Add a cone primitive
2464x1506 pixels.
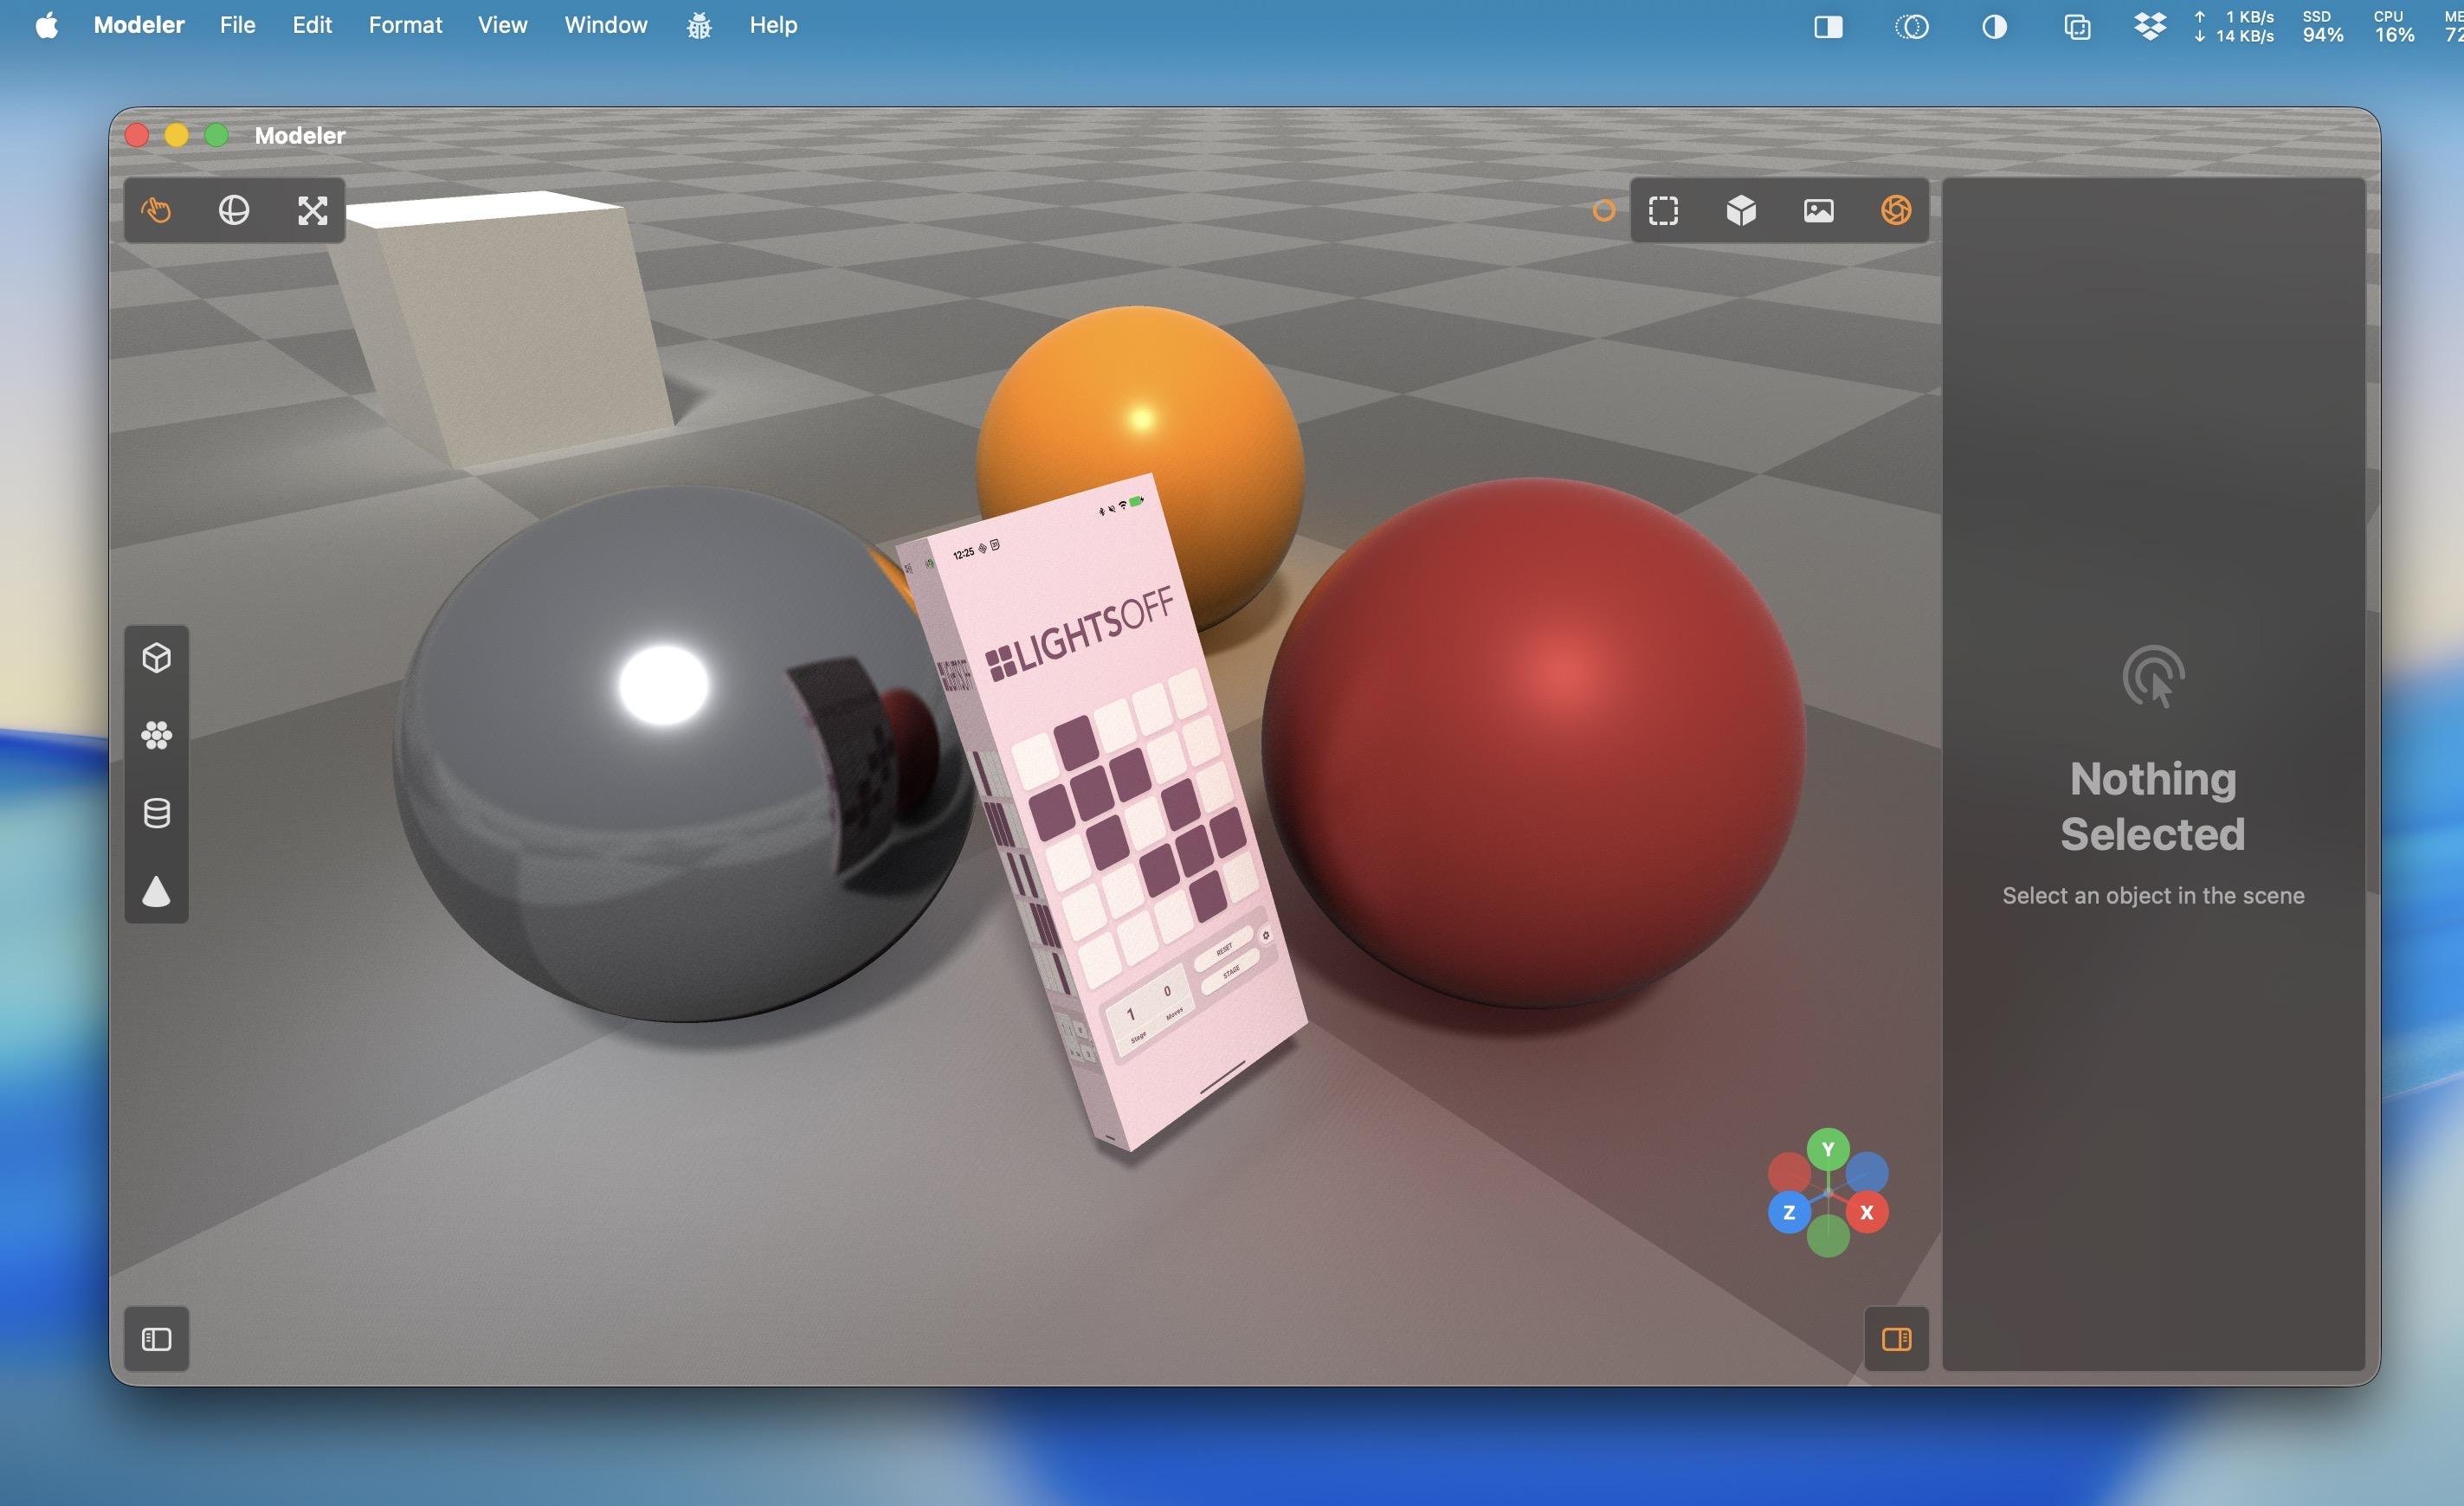pos(157,891)
